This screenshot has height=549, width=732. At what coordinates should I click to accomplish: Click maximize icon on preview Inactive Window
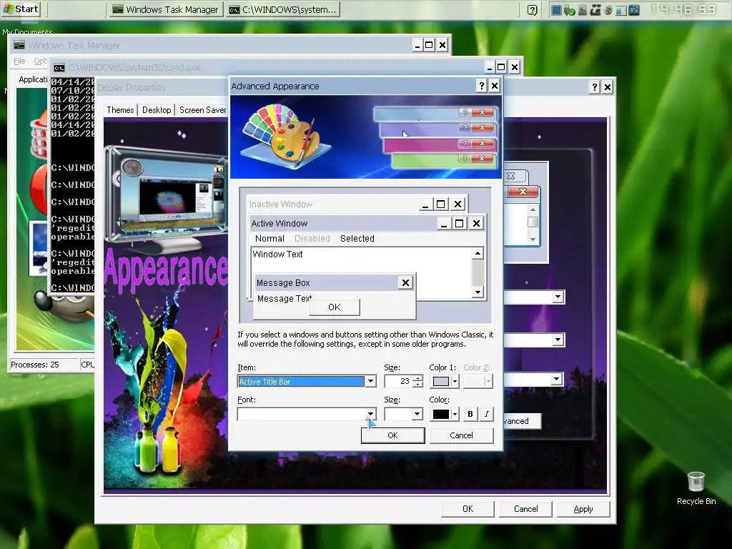point(440,204)
